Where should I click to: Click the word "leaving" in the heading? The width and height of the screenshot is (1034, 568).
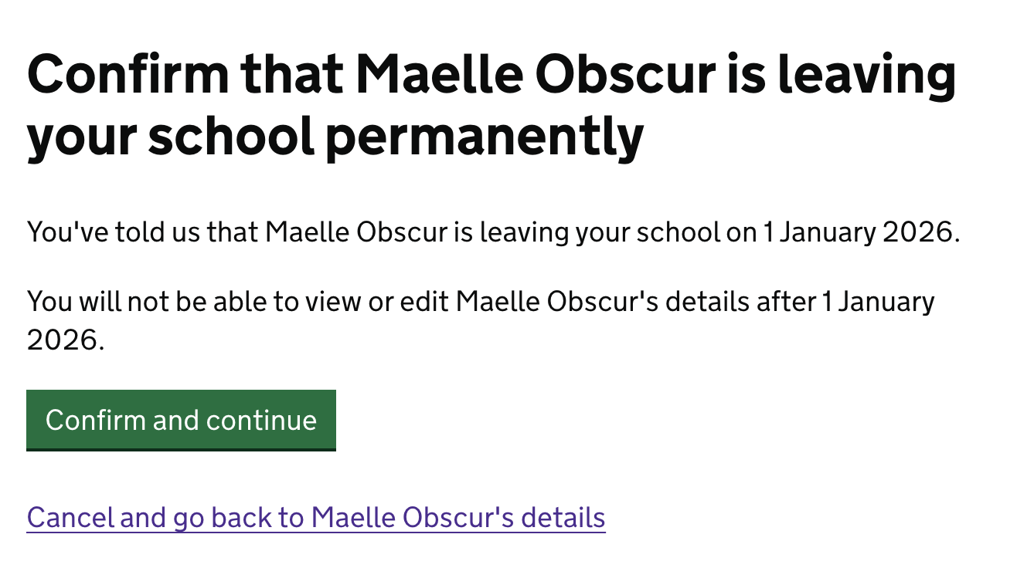pyautogui.click(x=866, y=74)
